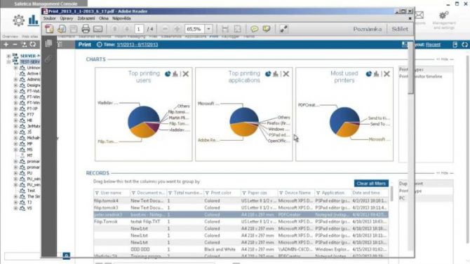This screenshot has width=470, height=264.
Task: Open page thumbnails panel in Reader sidebar
Action: tap(48, 44)
